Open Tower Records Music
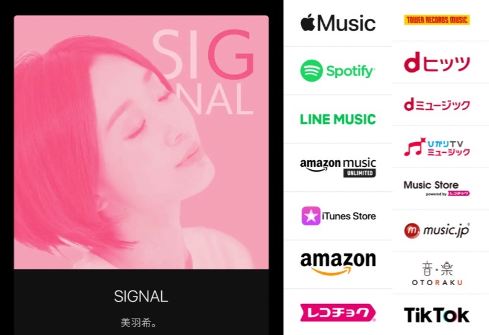489x335 pixels. [x=436, y=20]
